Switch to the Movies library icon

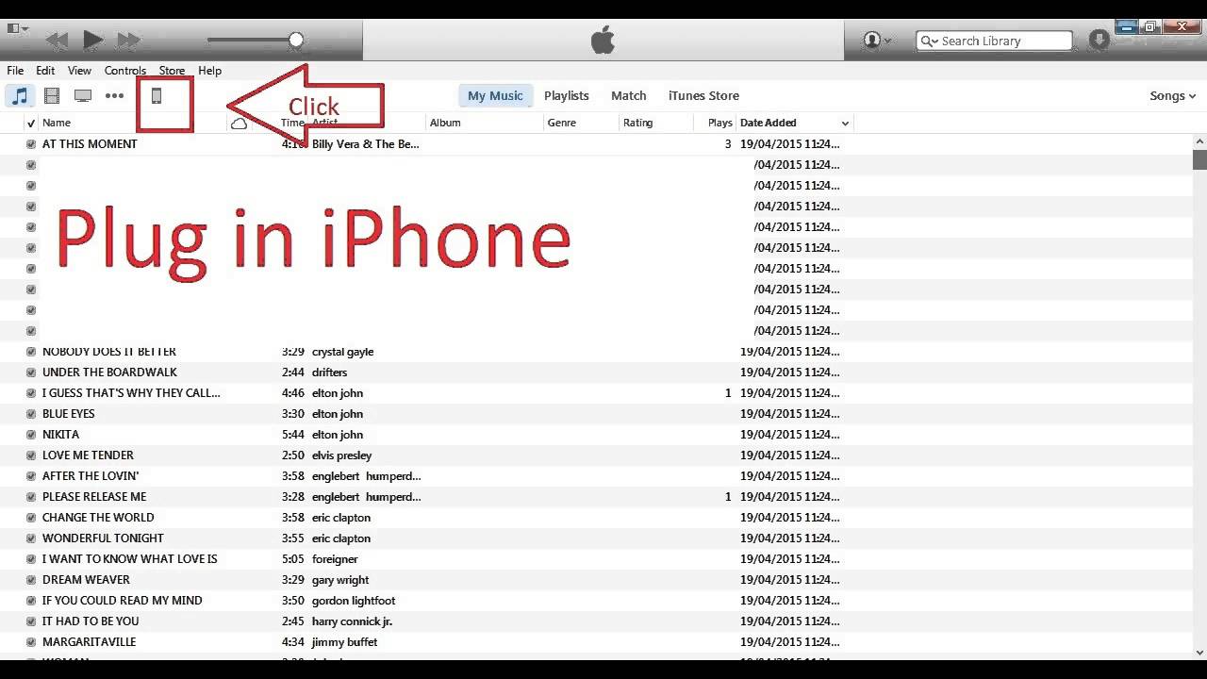pos(52,95)
